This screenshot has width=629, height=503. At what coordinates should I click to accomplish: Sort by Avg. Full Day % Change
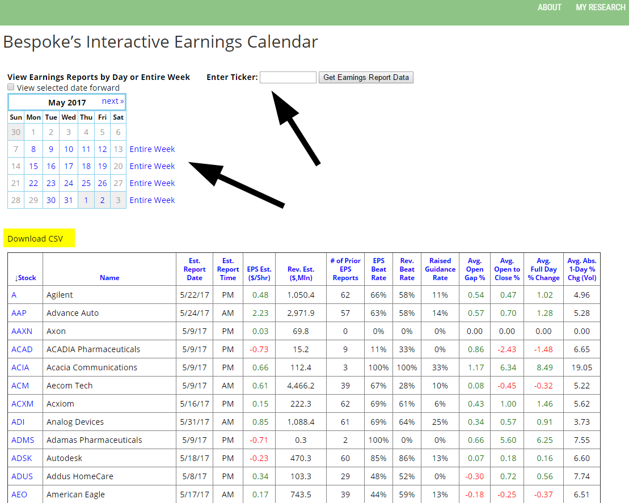[543, 269]
